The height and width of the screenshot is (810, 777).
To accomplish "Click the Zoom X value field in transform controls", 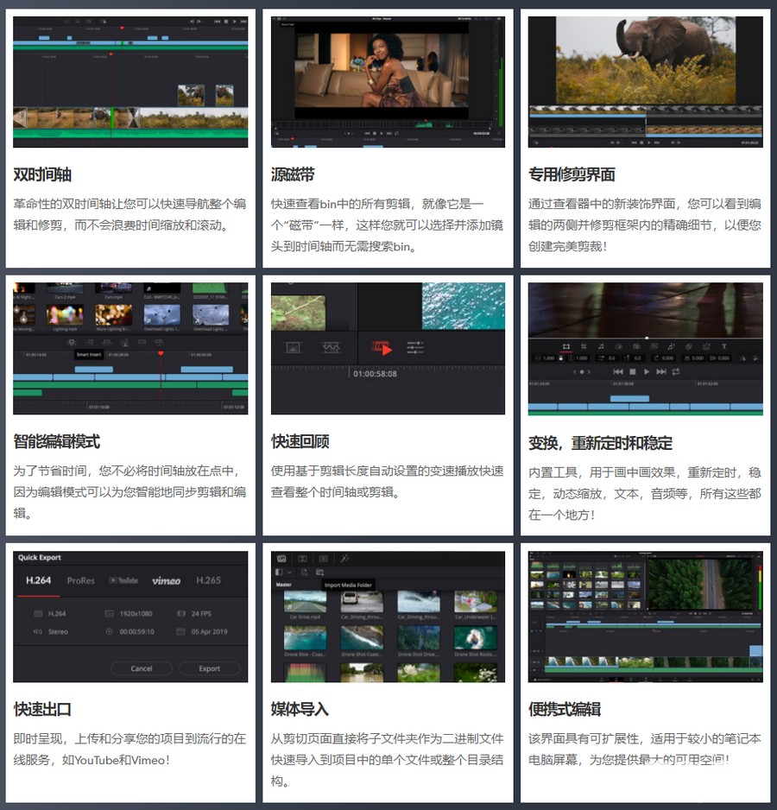I will [545, 358].
